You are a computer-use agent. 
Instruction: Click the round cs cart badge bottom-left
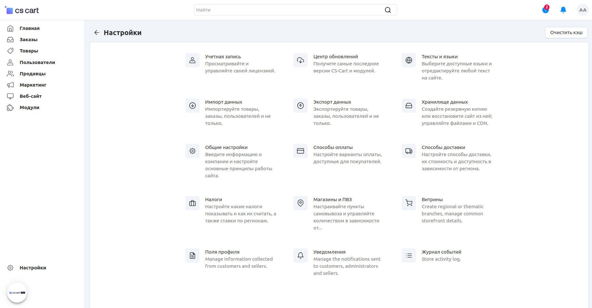(x=17, y=293)
